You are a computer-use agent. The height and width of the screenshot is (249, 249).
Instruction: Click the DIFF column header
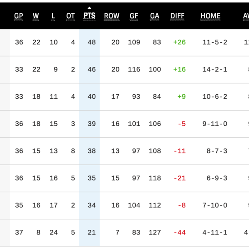click(x=177, y=16)
